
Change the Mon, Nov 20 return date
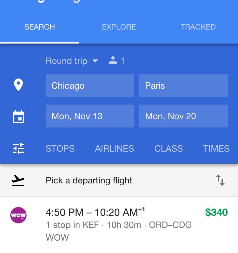point(183,116)
